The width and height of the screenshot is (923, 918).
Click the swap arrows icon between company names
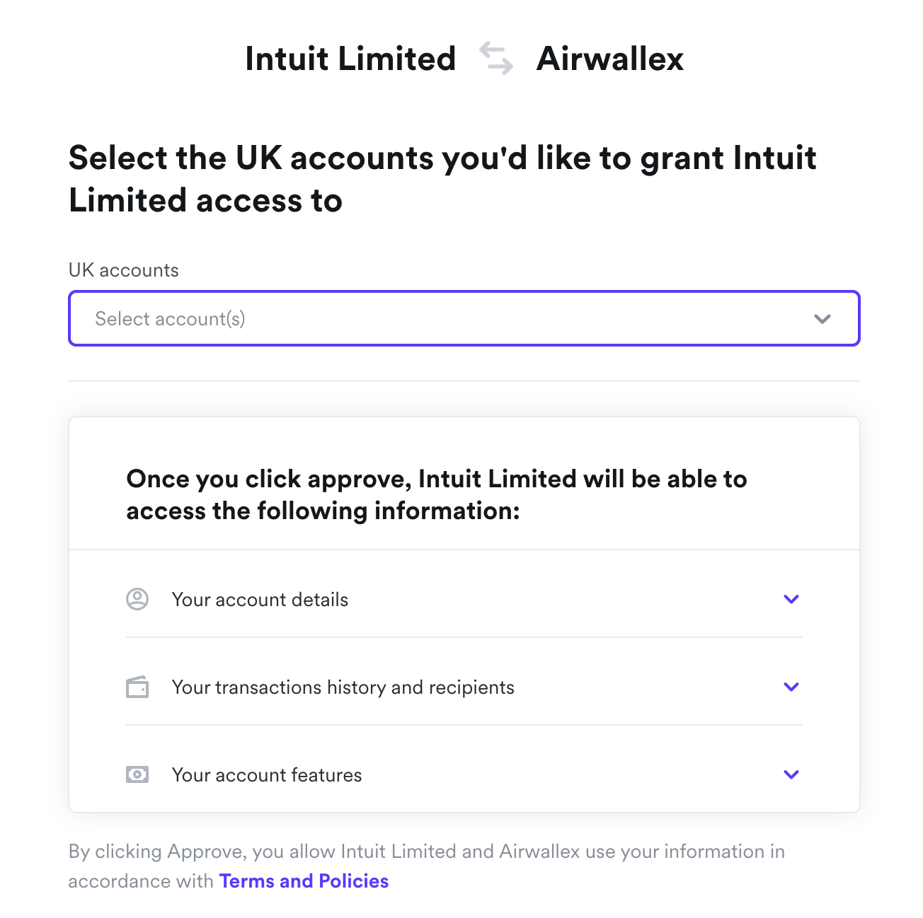(x=496, y=58)
